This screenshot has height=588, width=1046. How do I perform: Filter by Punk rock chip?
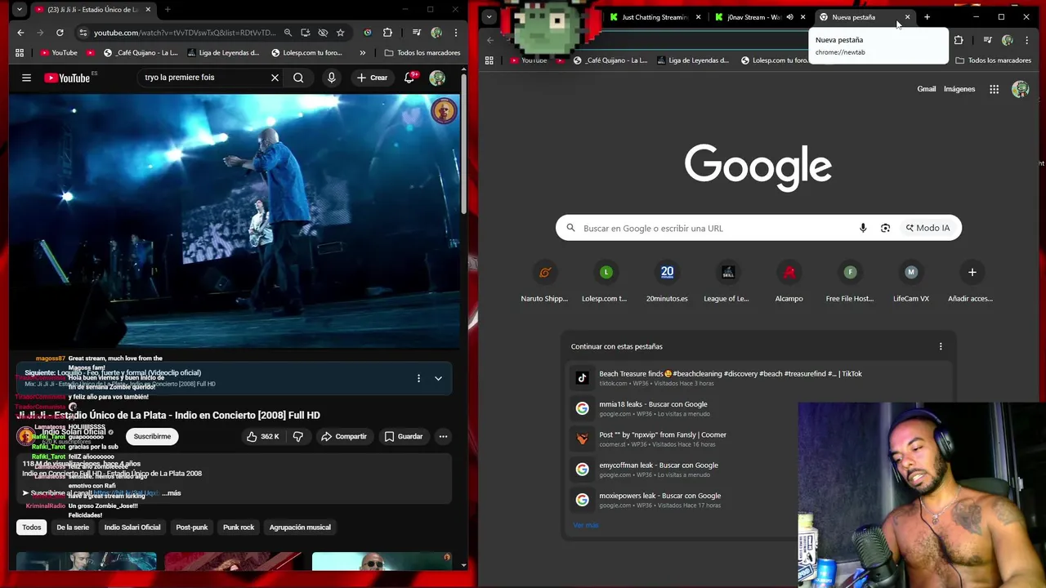point(239,528)
